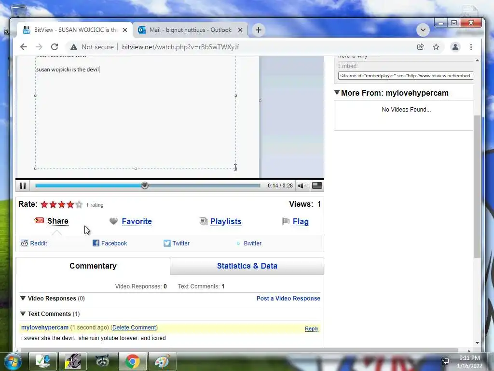Click the scrollbar up arrow

point(477,60)
